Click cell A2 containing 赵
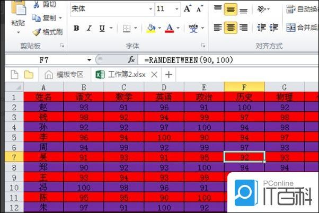The height and width of the screenshot is (213, 319). [x=43, y=107]
